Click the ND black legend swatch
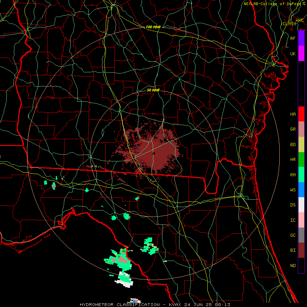 (x=301, y=265)
